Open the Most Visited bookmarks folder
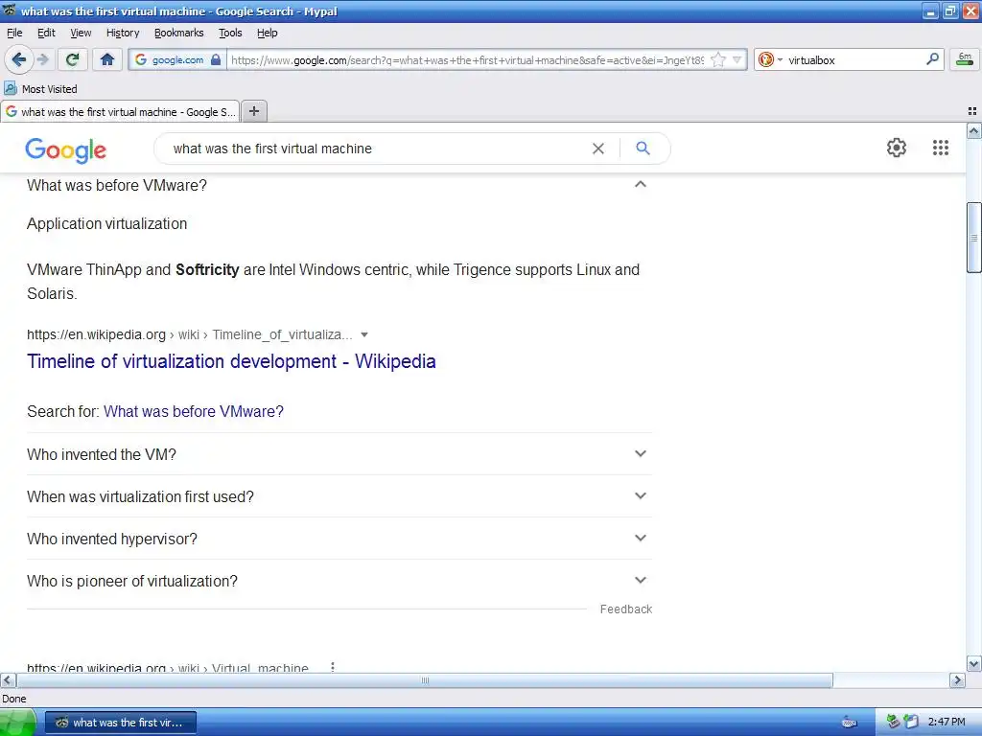Viewport: 982px width, 736px height. tap(40, 89)
